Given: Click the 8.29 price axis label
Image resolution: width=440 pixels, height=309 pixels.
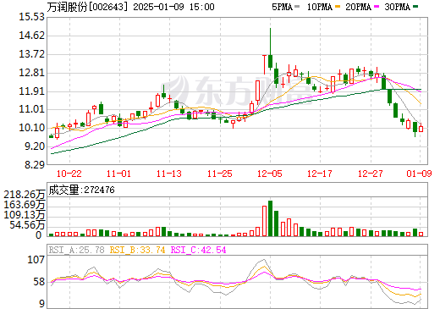Looking at the screenshot, I should (35, 165).
